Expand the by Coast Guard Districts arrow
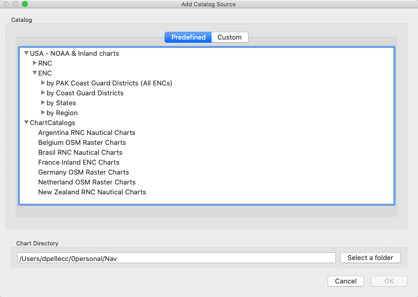The image size is (418, 297). coord(43,93)
